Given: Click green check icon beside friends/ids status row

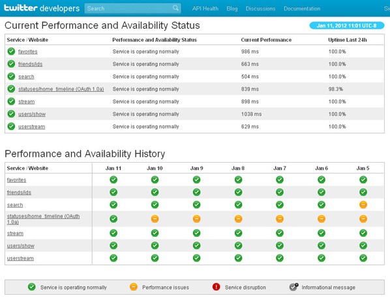Looking at the screenshot, I should (11, 64).
